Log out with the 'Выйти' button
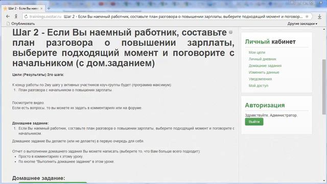Image resolution: width=327 pixels, height=184 pixels. [x=254, y=122]
